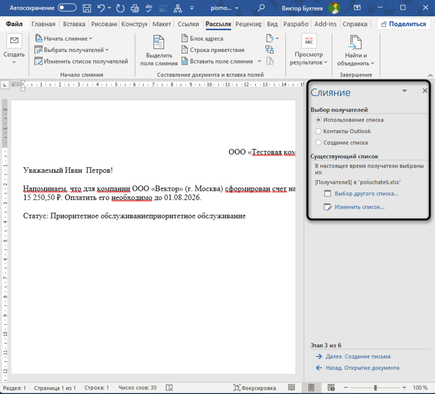Click the quick print preview icon
Viewport: 435px width, 394px height.
(135, 8)
